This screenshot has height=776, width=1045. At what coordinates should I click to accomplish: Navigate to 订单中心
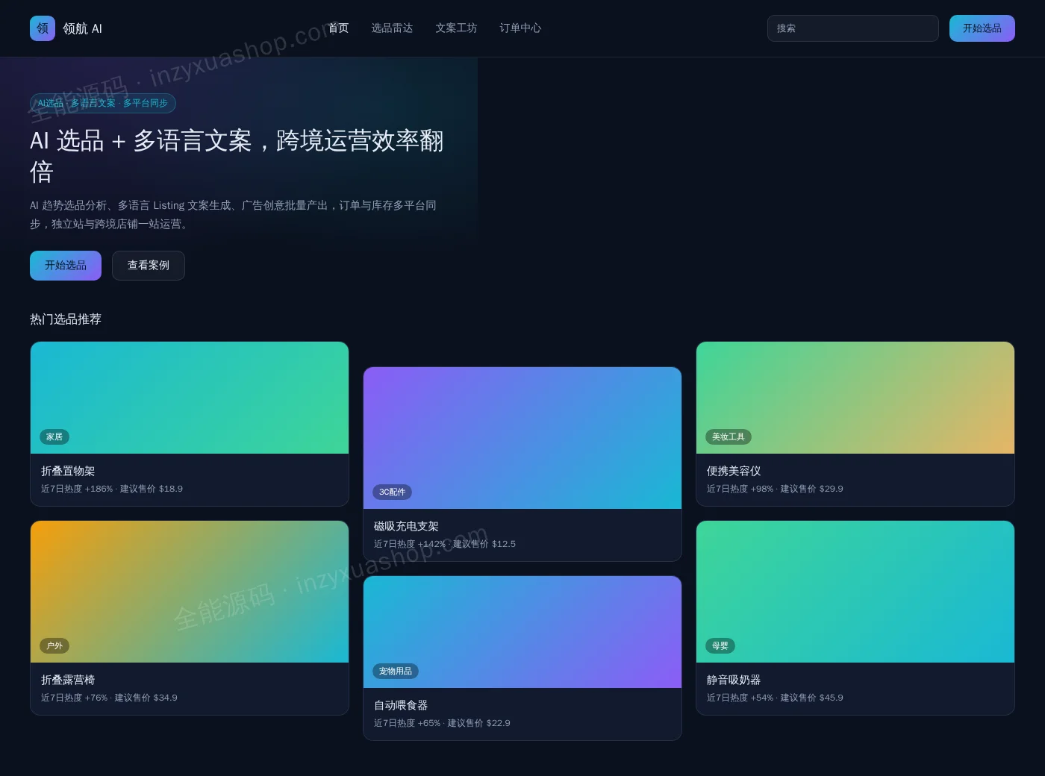click(x=520, y=28)
